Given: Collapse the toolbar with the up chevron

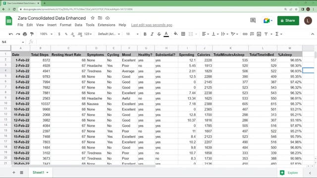Looking at the screenshot, I should (313, 34).
